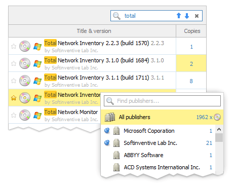The image size is (235, 187).
Task: Unstar the highlighted Total Network Inventory row
Action: pyautogui.click(x=14, y=98)
